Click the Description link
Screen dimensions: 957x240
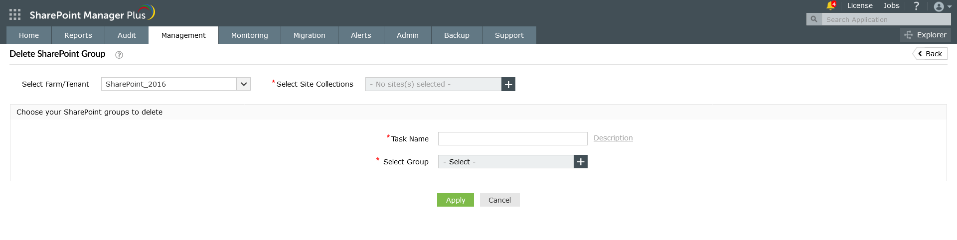(x=613, y=138)
